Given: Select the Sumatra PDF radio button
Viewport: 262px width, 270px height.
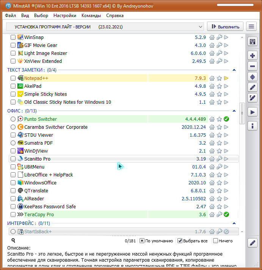Looking at the screenshot, I should 13,143.
